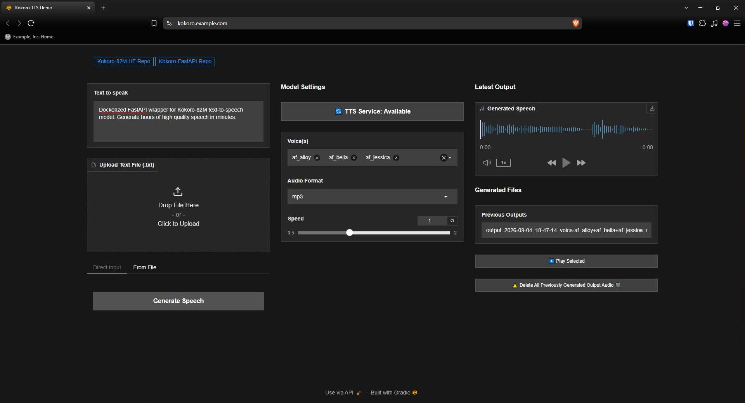Open a new browser tab

pos(103,8)
